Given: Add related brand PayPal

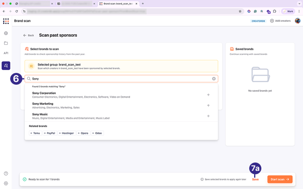Looking at the screenshot, I should click(x=49, y=133).
